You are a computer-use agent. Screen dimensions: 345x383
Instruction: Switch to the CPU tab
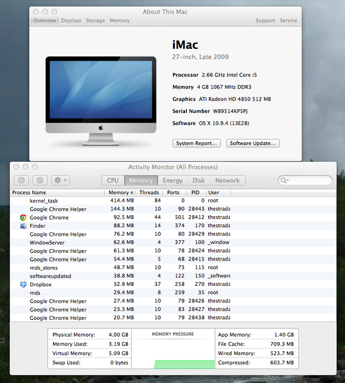[113, 181]
